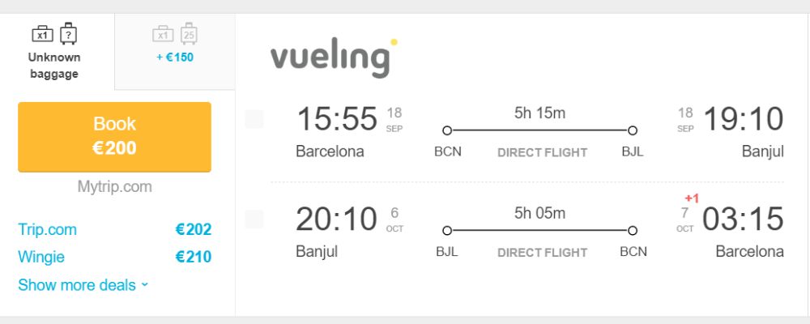Click the chevron next to Show more deals
Viewport: 810px width, 324px height.
[144, 285]
